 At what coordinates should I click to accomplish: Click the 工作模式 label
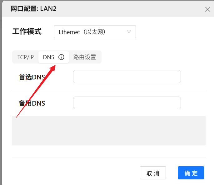pyautogui.click(x=27, y=31)
